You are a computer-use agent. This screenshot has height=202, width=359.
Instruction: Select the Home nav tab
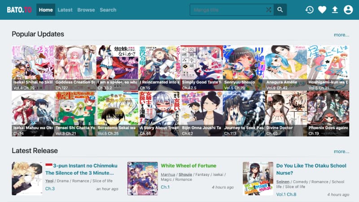(46, 10)
